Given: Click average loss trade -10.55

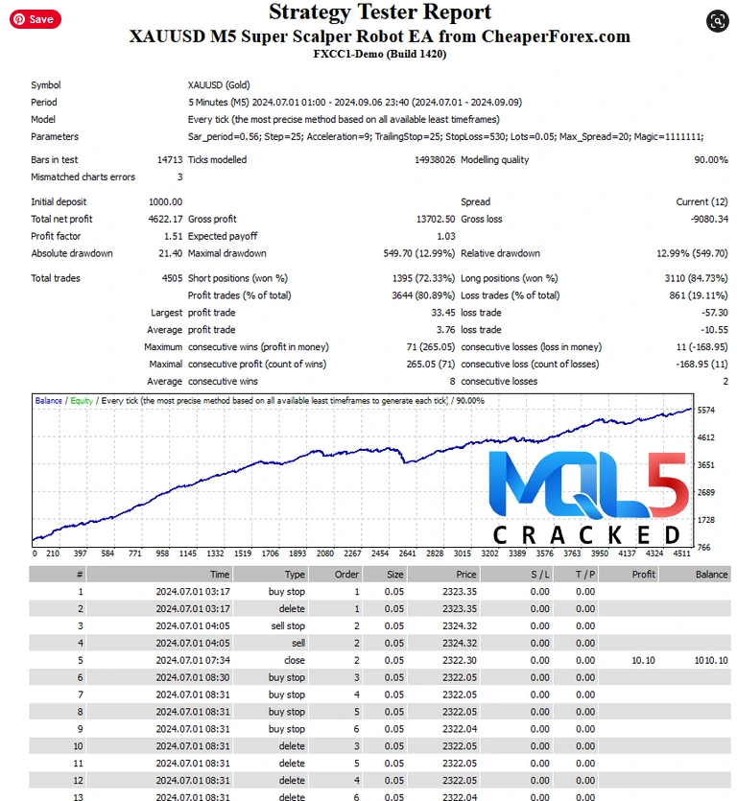Looking at the screenshot, I should click(x=715, y=330).
